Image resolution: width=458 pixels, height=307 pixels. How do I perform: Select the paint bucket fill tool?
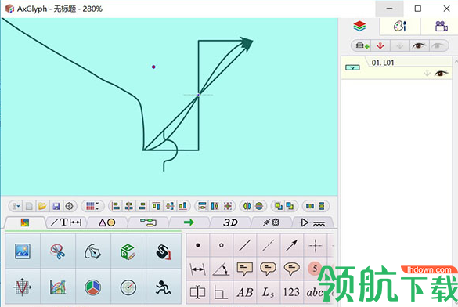click(164, 251)
